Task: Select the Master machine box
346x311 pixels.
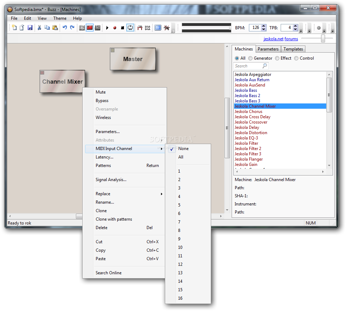Action: click(133, 59)
